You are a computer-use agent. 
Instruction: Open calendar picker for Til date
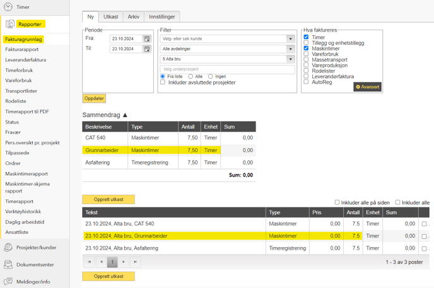click(x=147, y=49)
